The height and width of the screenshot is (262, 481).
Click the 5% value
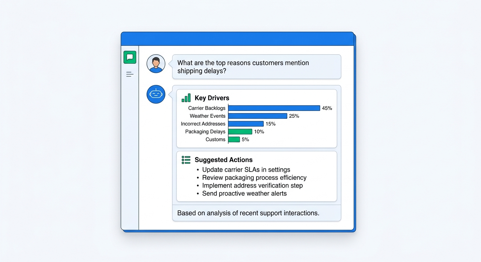pos(245,140)
